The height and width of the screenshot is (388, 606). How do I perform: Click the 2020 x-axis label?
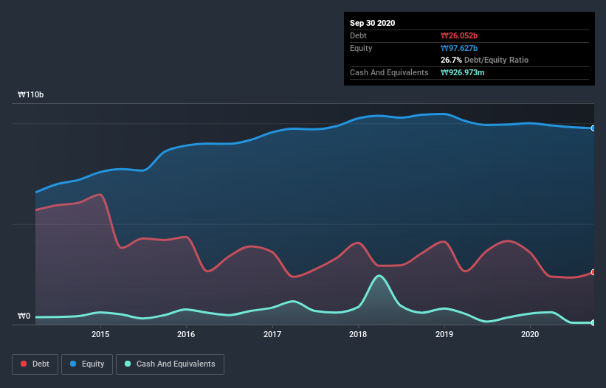tap(530, 334)
